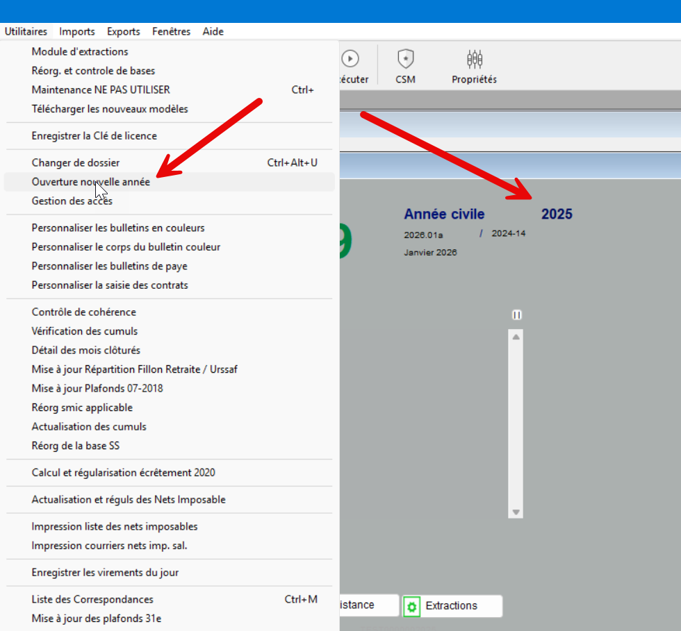Screen dimensions: 681x631
Task: Select Module d'extractions
Action: (80, 51)
